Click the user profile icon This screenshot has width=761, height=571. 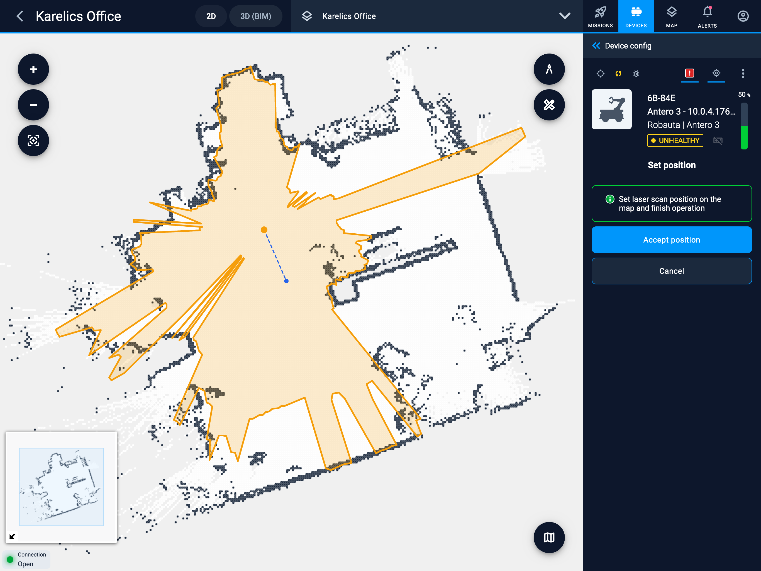point(743,16)
